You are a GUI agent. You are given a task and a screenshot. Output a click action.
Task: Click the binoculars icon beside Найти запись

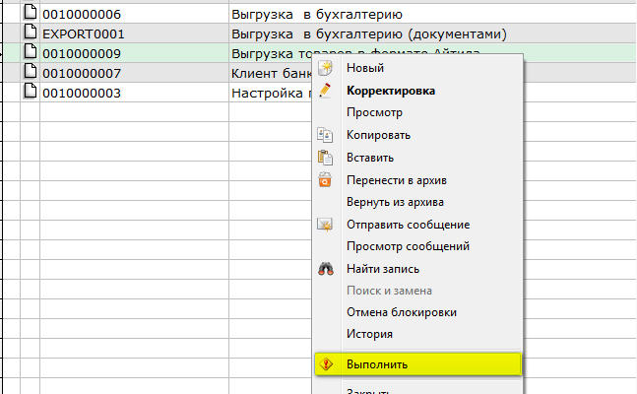pos(326,269)
